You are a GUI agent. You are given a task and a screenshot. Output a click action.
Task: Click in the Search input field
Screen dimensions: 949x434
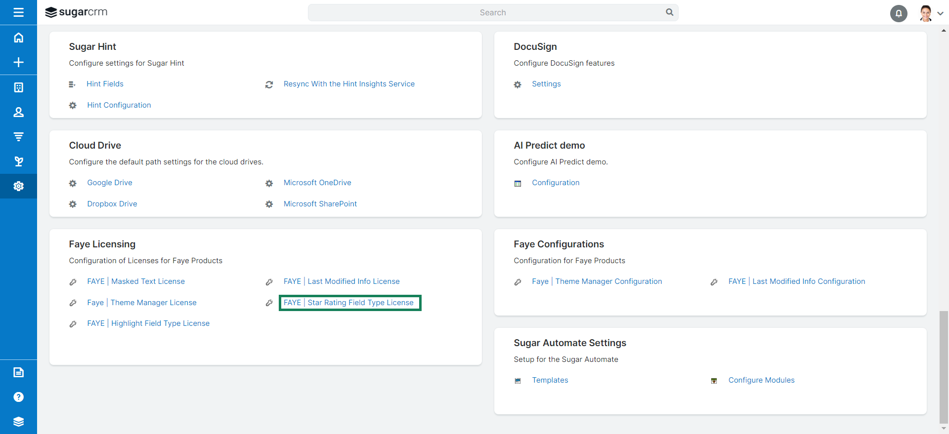tap(493, 12)
